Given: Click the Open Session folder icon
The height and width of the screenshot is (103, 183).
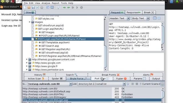Looking at the screenshot, I should [29, 8].
